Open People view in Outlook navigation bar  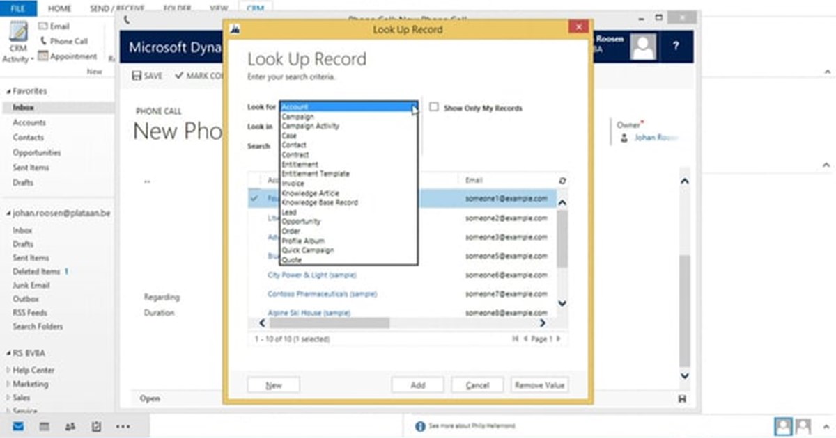(x=70, y=426)
